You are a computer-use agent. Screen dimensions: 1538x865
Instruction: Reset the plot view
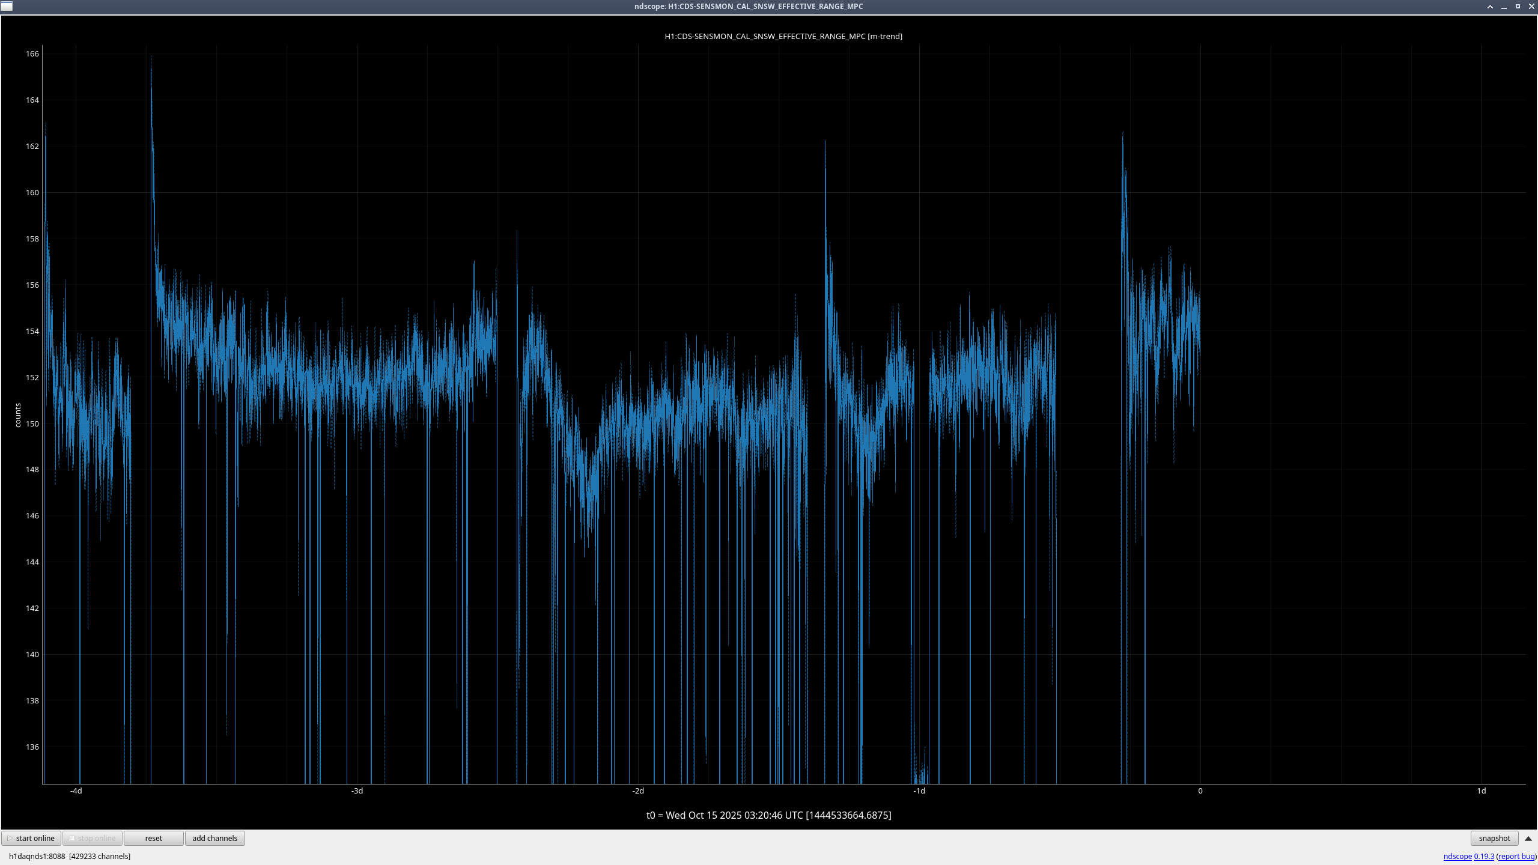(x=153, y=838)
